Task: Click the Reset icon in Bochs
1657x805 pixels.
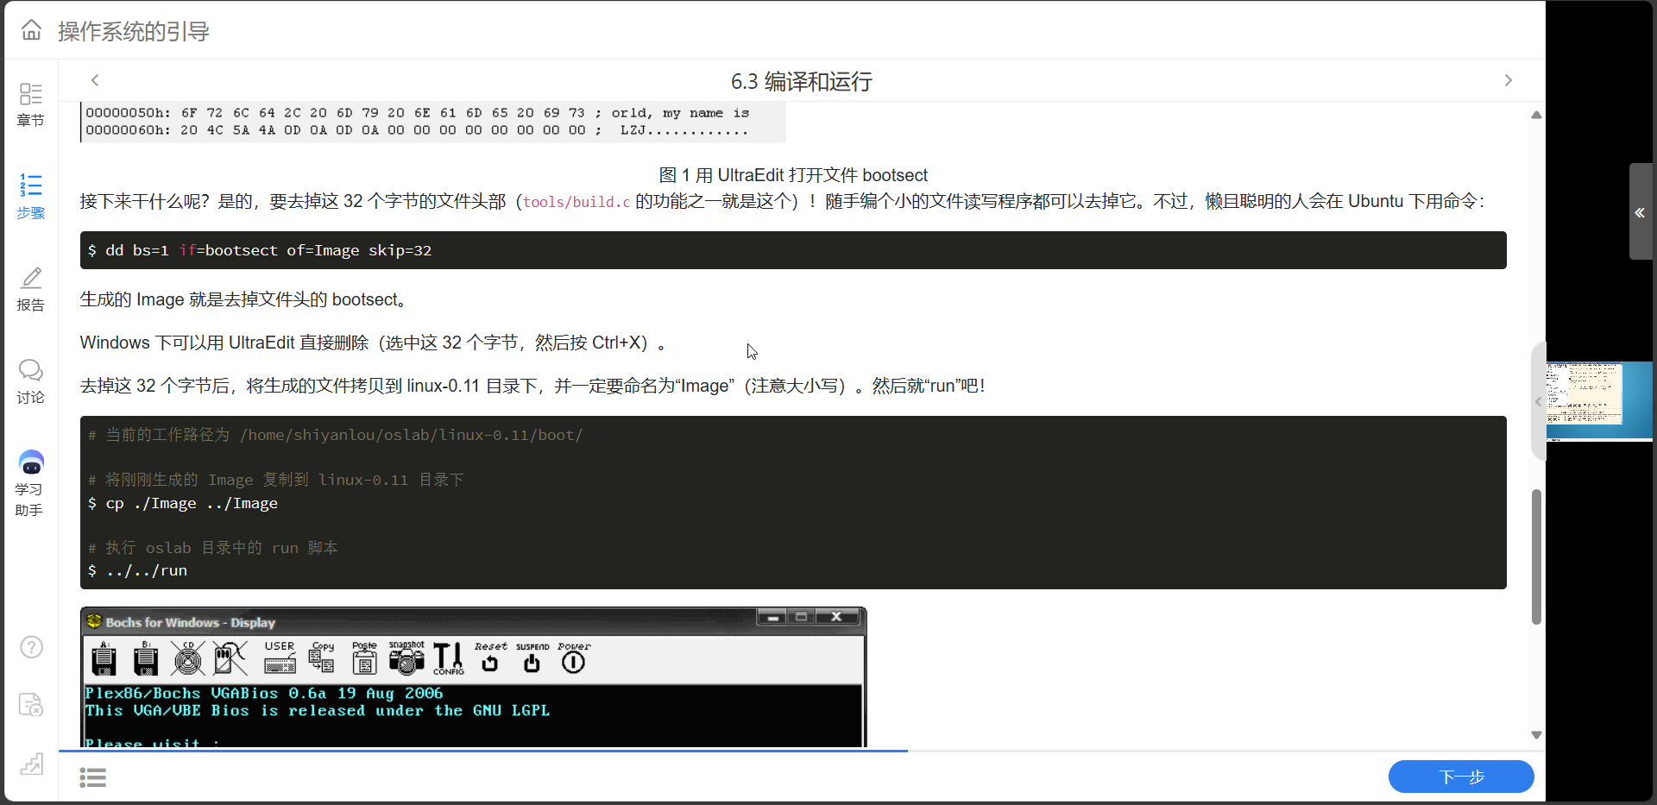Action: click(490, 661)
